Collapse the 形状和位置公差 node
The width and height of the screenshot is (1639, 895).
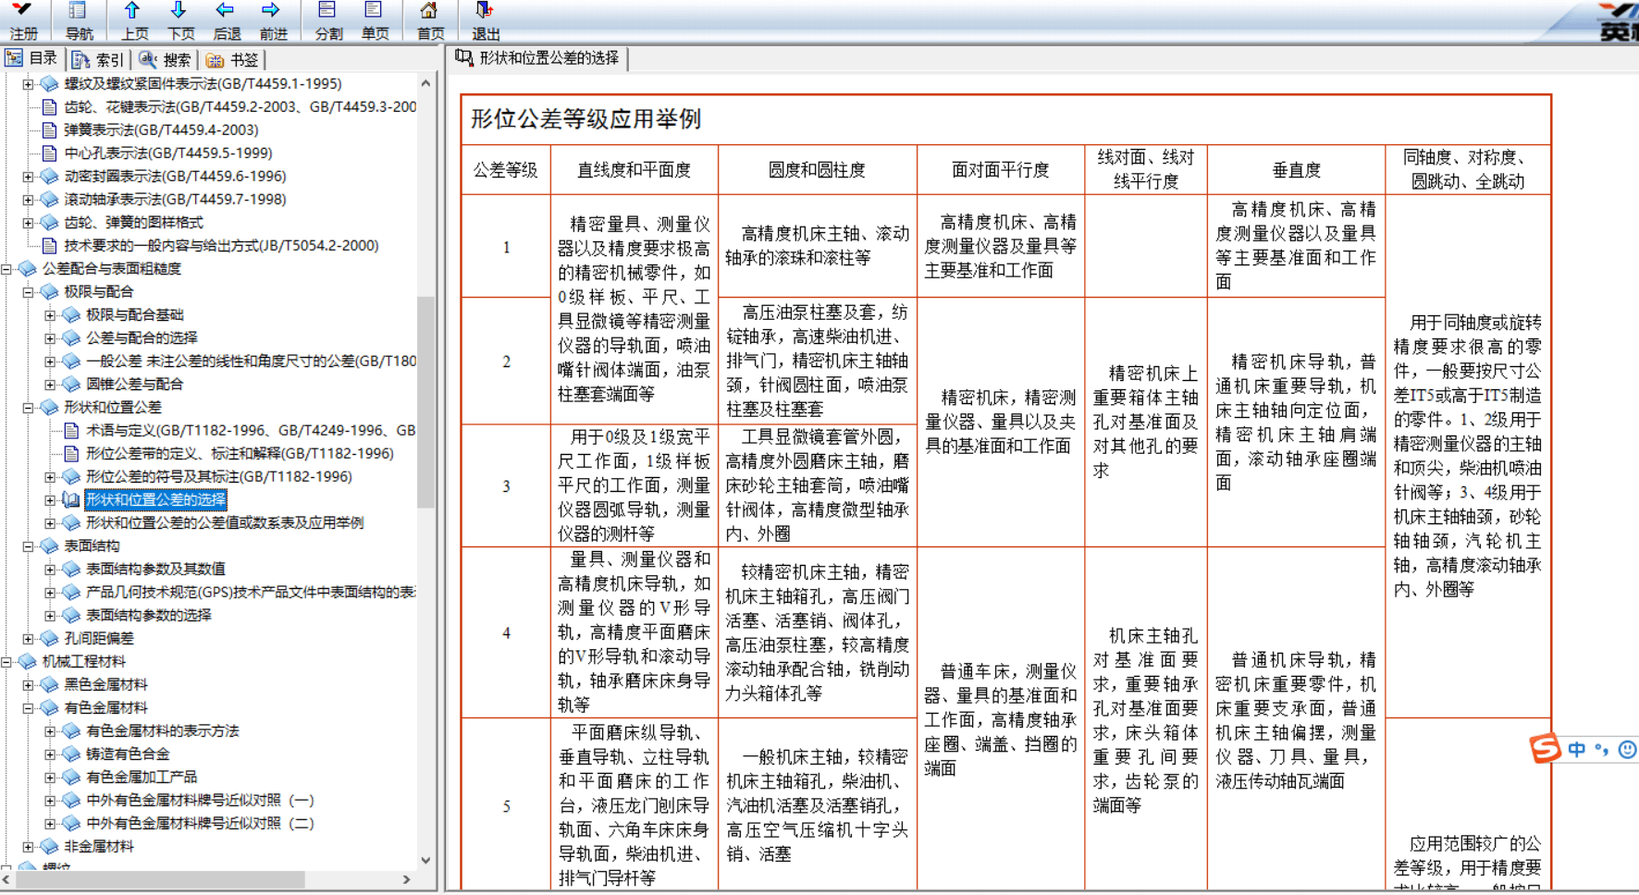(x=28, y=408)
